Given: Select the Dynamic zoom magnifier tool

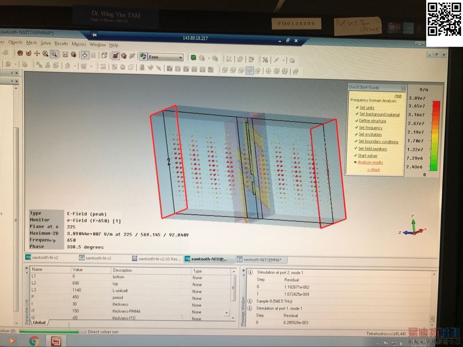Looking at the screenshot, I should click(45, 54).
